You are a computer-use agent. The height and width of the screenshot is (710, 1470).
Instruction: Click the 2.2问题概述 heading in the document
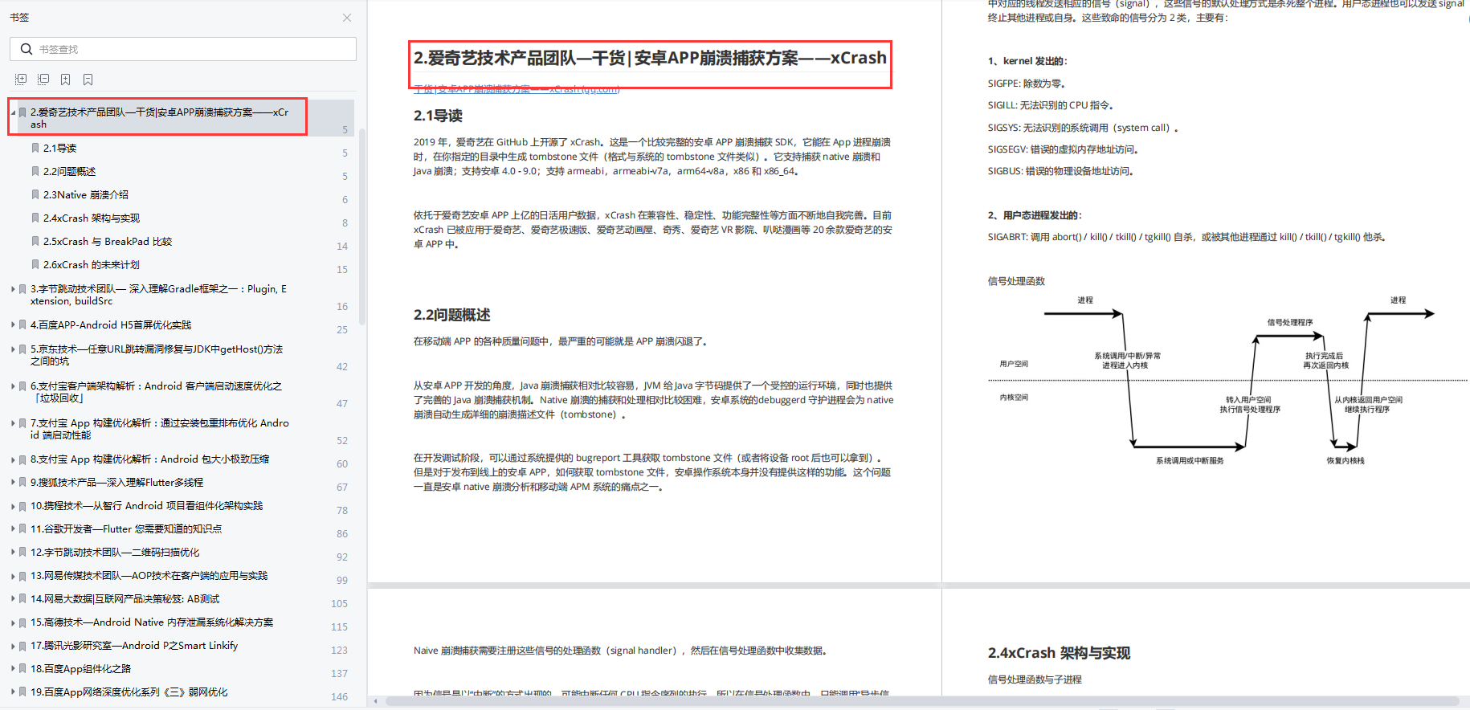[451, 315]
